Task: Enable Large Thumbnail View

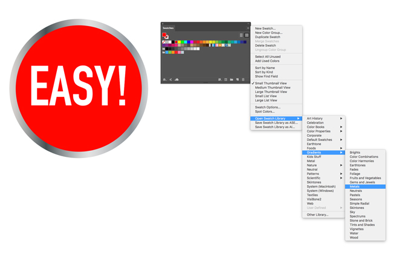Action: click(271, 92)
